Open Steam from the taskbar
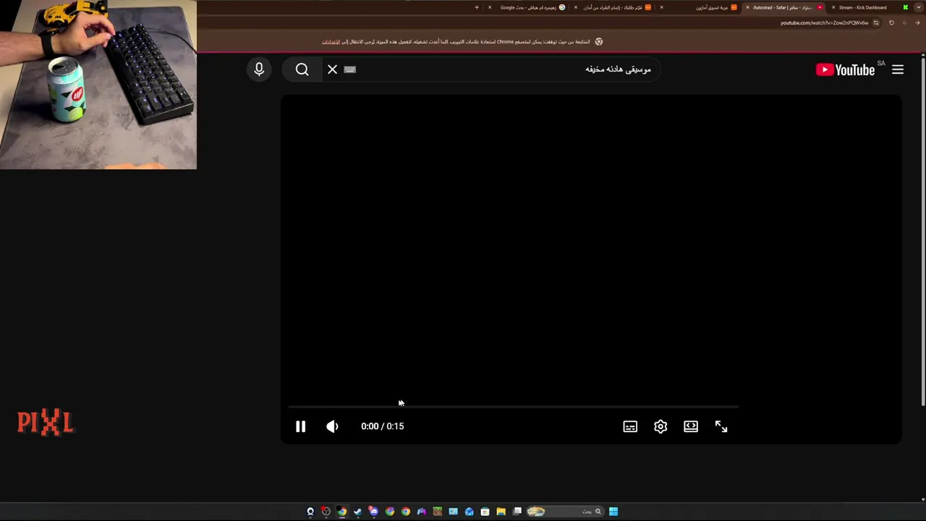 click(x=357, y=512)
